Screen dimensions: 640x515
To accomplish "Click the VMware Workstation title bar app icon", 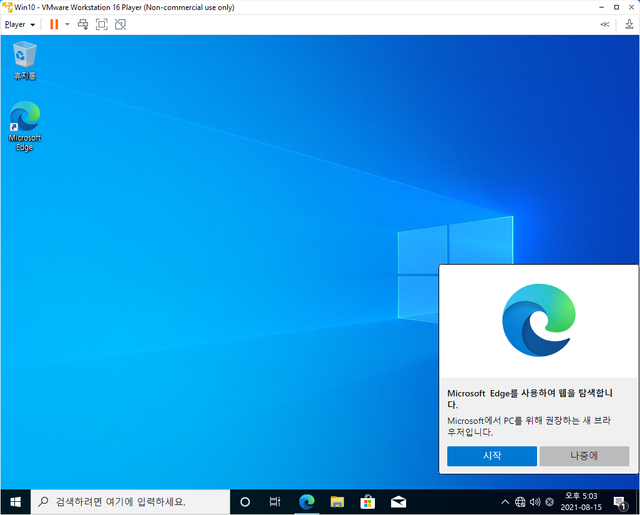I will [7, 7].
